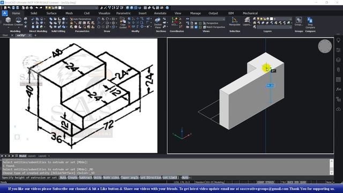Toggle TILE in status bar

click(x=284, y=182)
